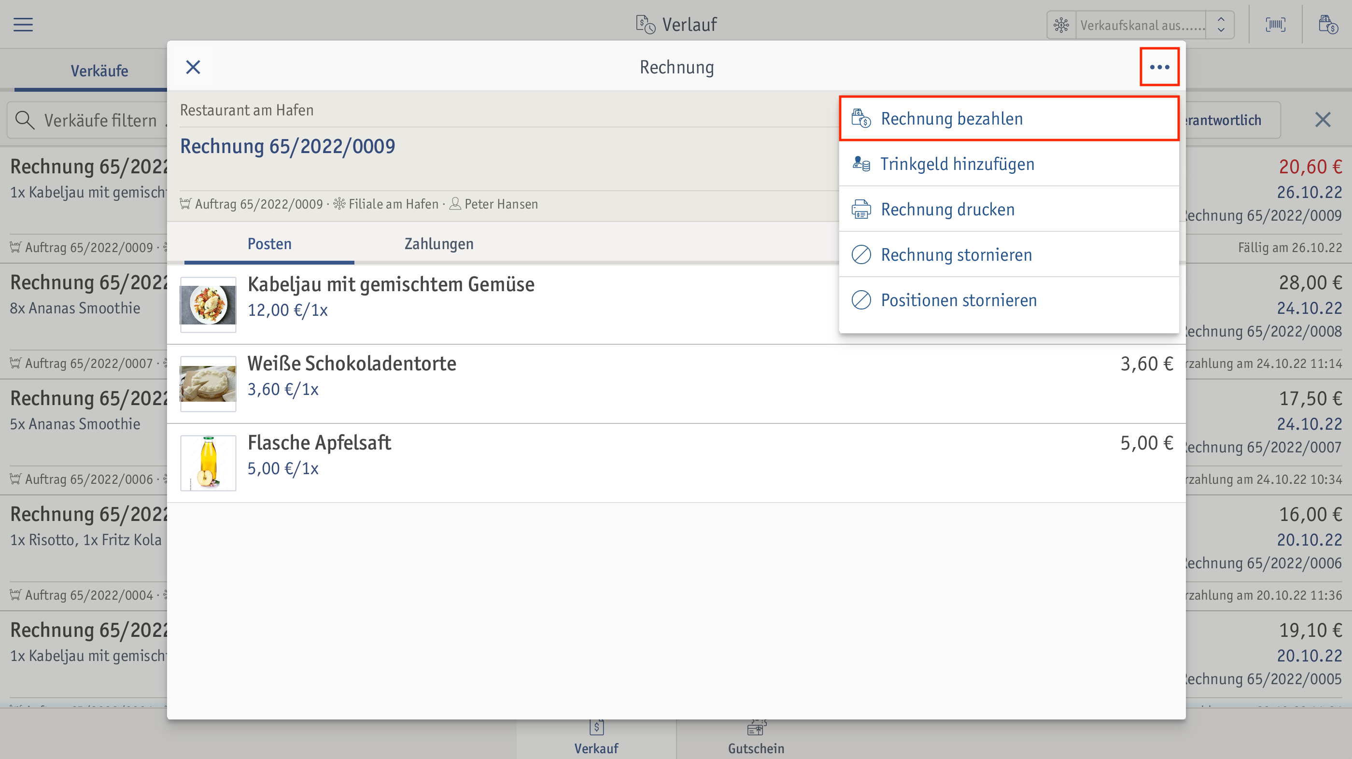
Task: Switch to the Zahlungen tab
Action: click(x=439, y=243)
